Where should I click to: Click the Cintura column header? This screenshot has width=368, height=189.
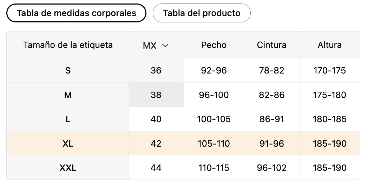coord(272,45)
